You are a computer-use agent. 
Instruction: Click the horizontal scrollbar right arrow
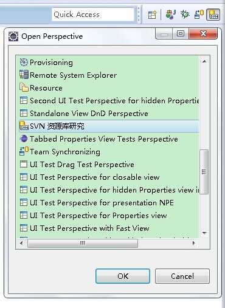194,243
